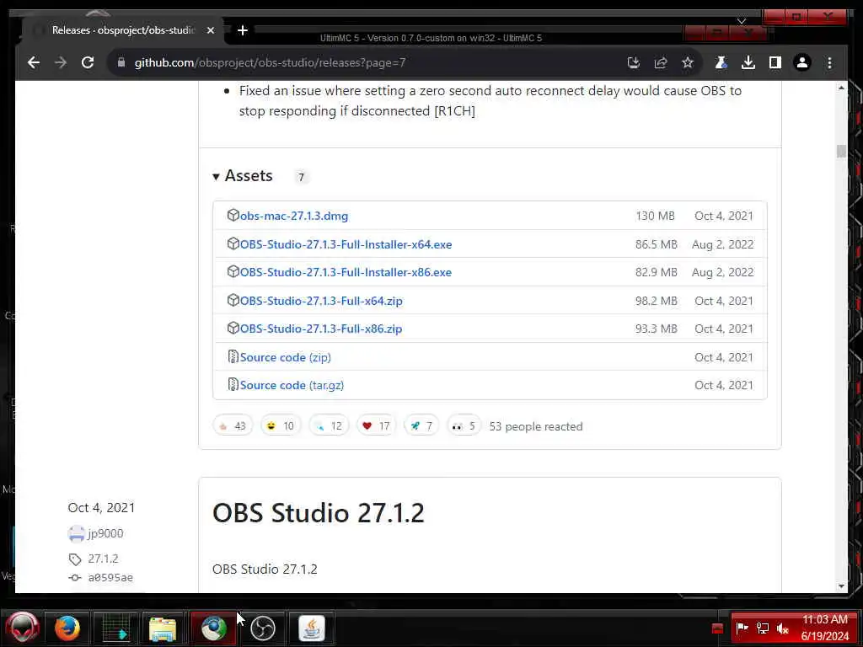Click the thumbs up reaction with 43

click(x=233, y=425)
